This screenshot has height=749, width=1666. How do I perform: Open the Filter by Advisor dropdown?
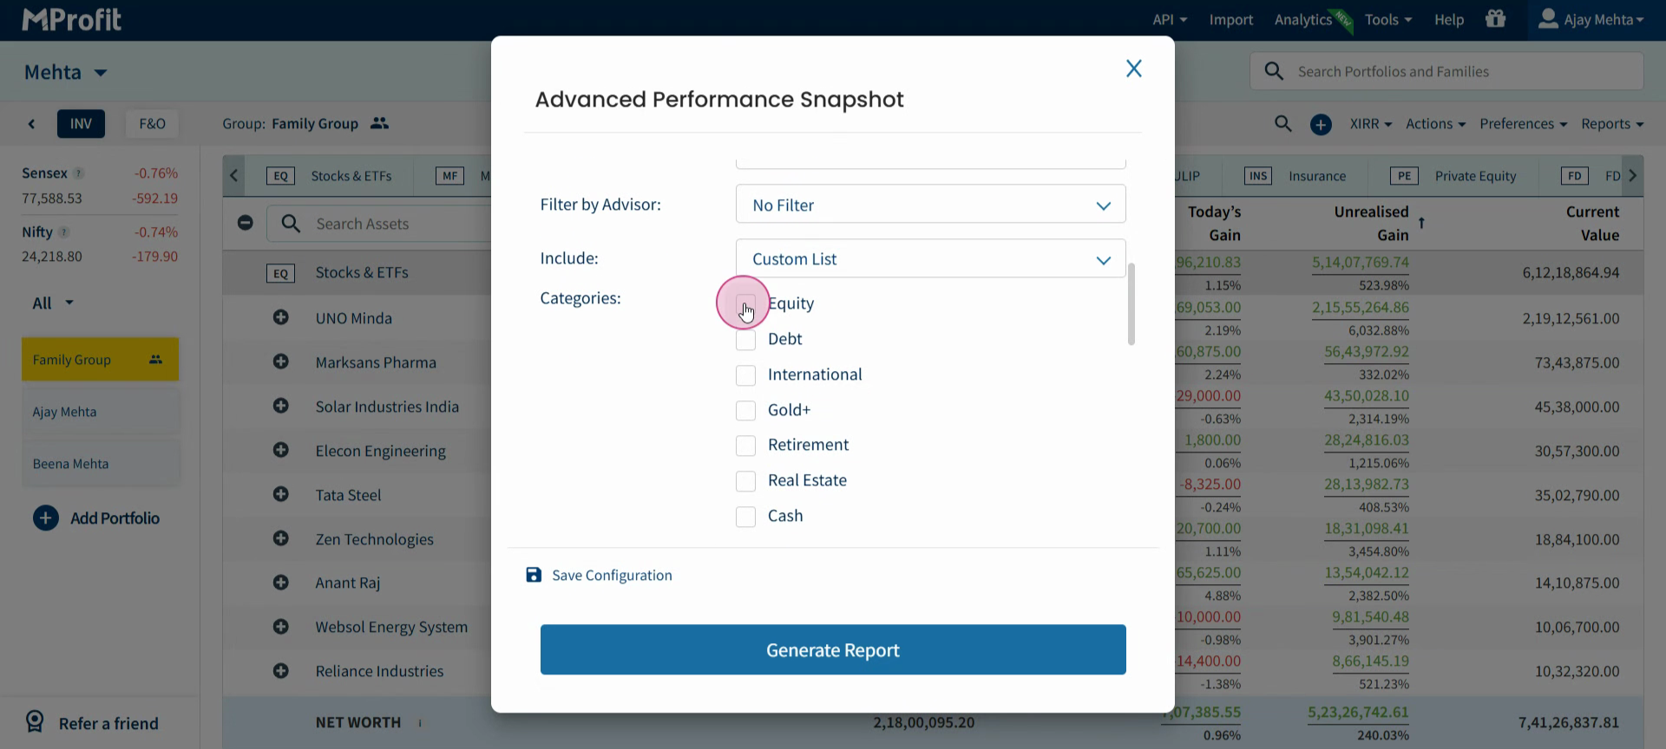(x=930, y=205)
